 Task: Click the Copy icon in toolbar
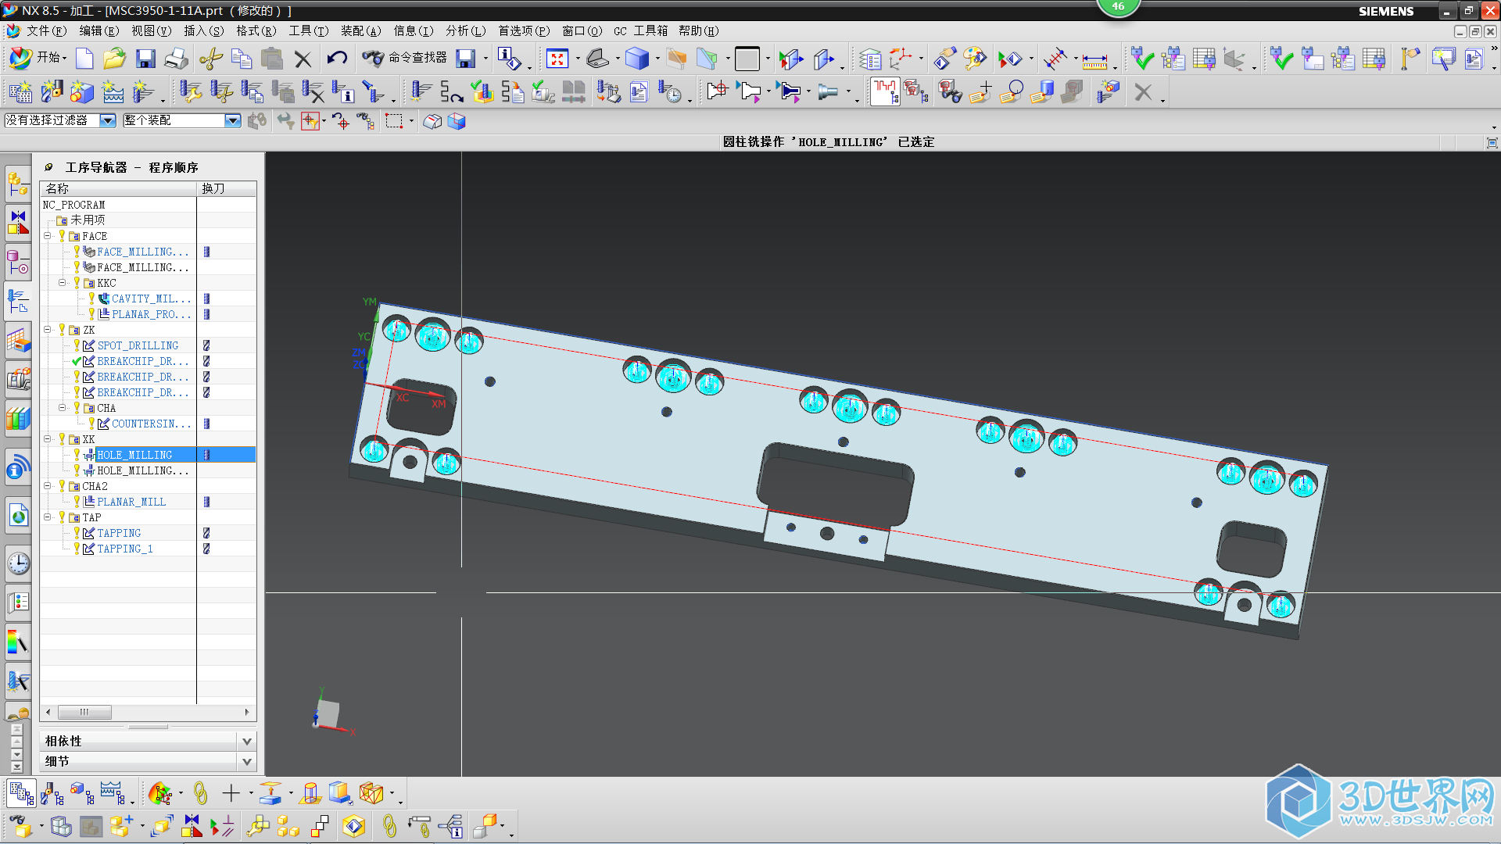pyautogui.click(x=242, y=59)
